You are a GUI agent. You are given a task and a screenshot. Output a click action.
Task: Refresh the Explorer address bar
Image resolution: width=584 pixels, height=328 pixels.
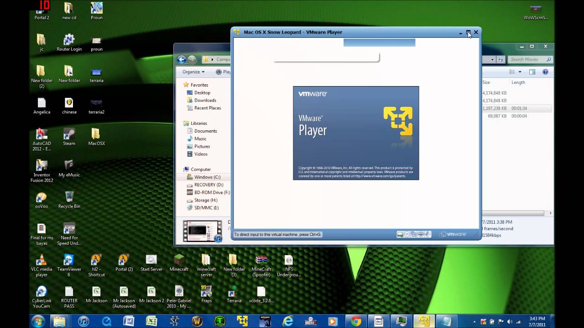501,59
